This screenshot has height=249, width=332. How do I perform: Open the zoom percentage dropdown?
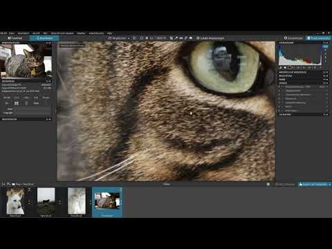coord(160,38)
